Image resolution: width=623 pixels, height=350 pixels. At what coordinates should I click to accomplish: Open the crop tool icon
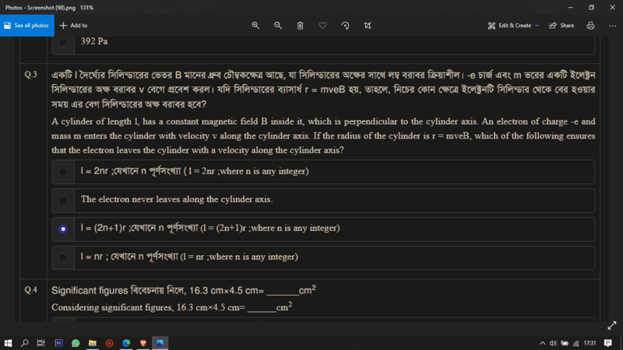tap(368, 26)
